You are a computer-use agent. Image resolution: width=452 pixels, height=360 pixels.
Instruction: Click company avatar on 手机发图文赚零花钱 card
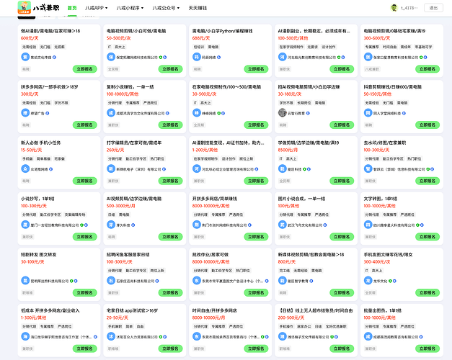click(x=368, y=281)
